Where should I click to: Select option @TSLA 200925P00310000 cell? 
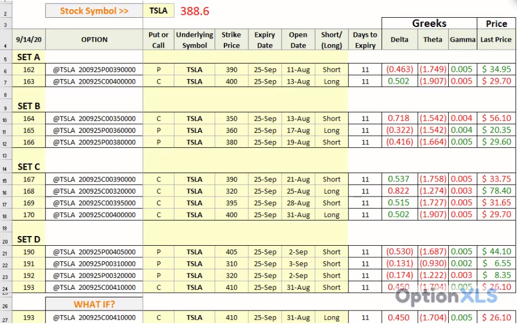tap(94, 264)
